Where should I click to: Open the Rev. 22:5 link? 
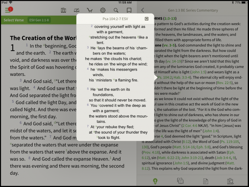pos(224,83)
